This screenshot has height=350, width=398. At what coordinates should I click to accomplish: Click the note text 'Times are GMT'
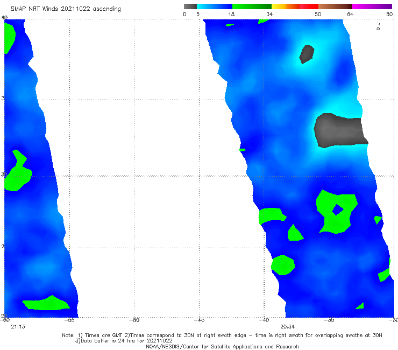coord(104,335)
